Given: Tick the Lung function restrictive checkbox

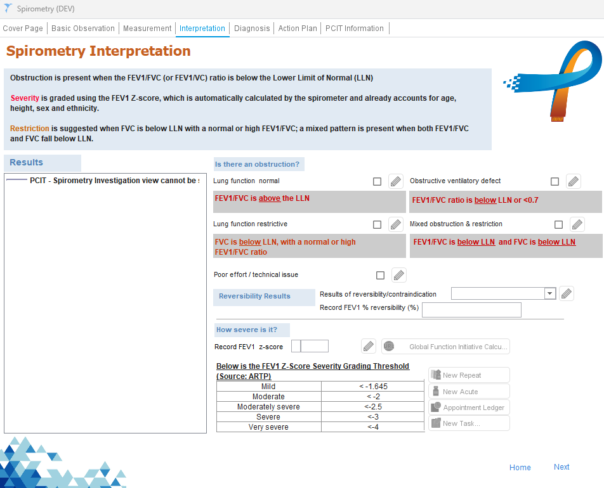Looking at the screenshot, I should pyautogui.click(x=377, y=224).
